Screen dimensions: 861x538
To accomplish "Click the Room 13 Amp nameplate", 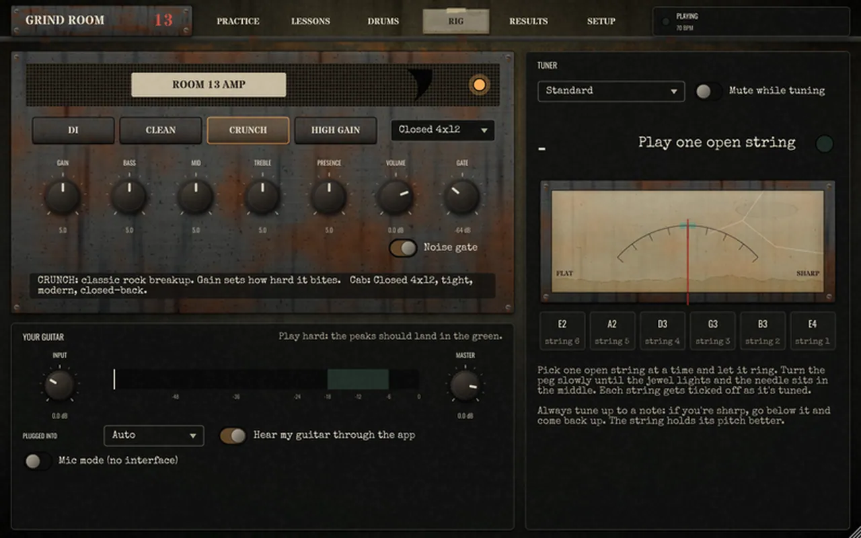I will [x=209, y=85].
